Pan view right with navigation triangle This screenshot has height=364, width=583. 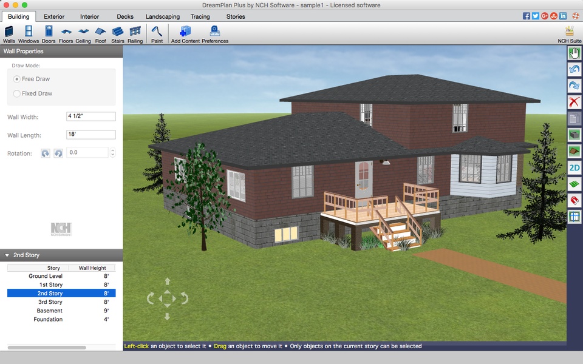(x=174, y=298)
